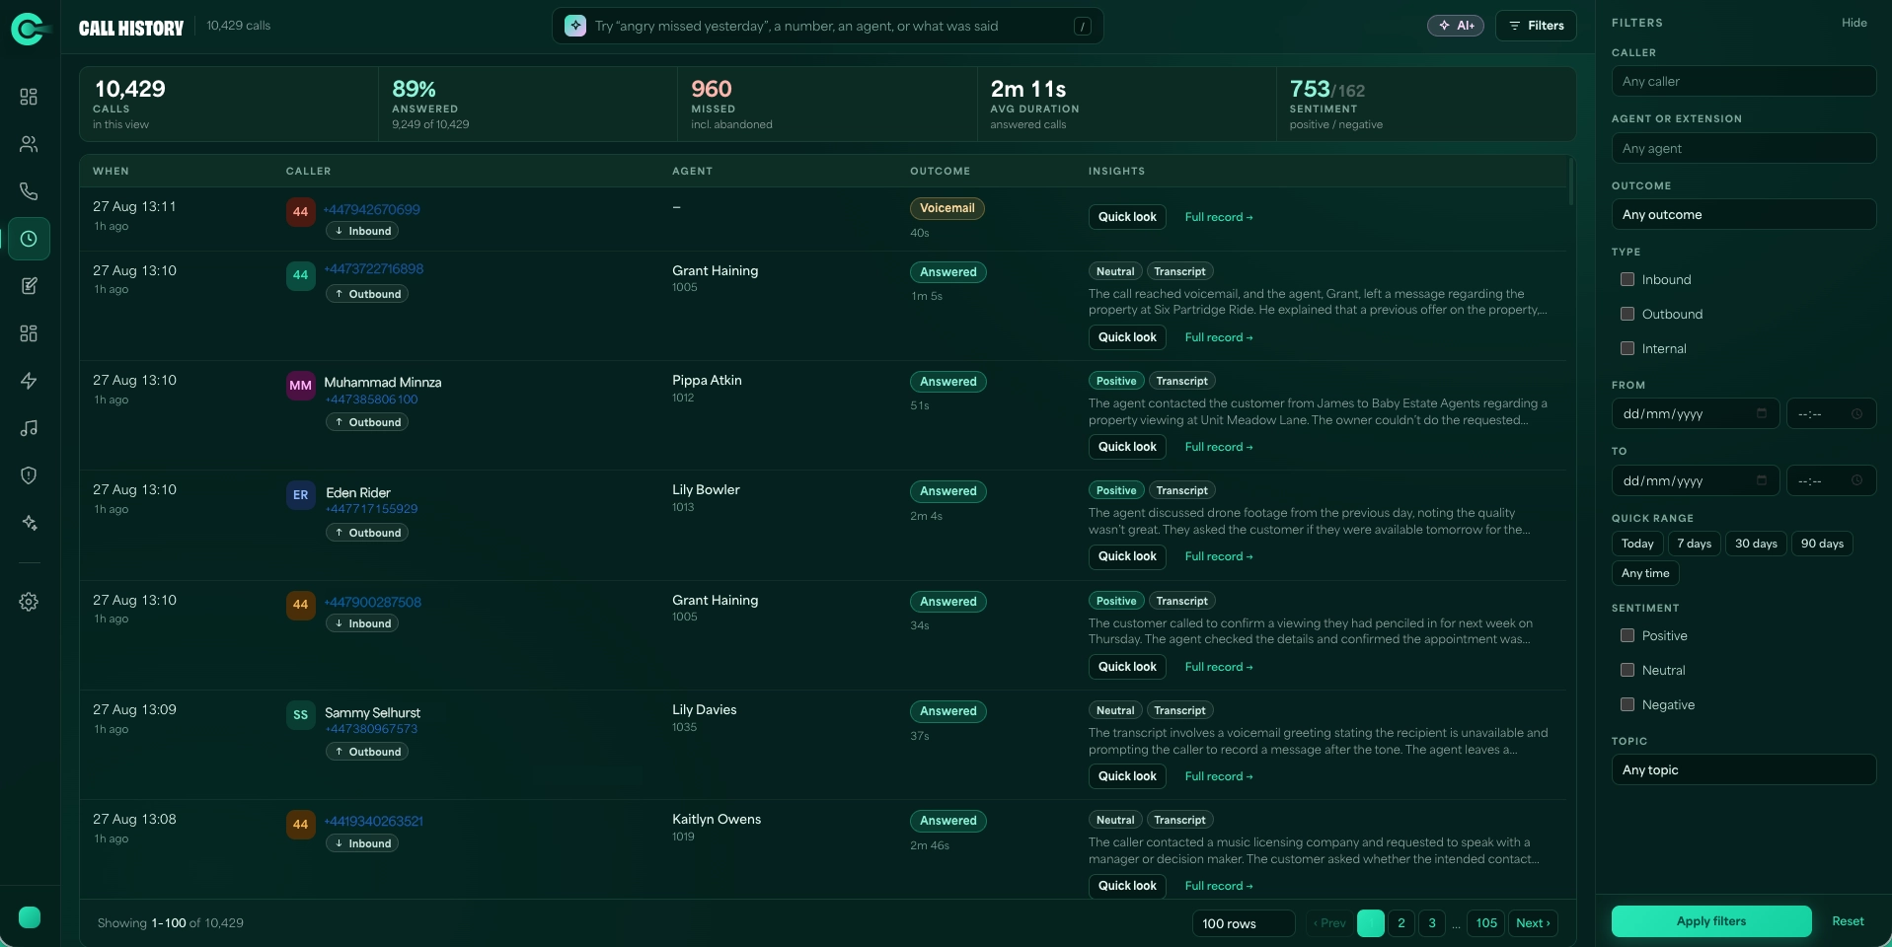Open the contacts people icon in sidebar
This screenshot has height=947, width=1892.
click(29, 144)
